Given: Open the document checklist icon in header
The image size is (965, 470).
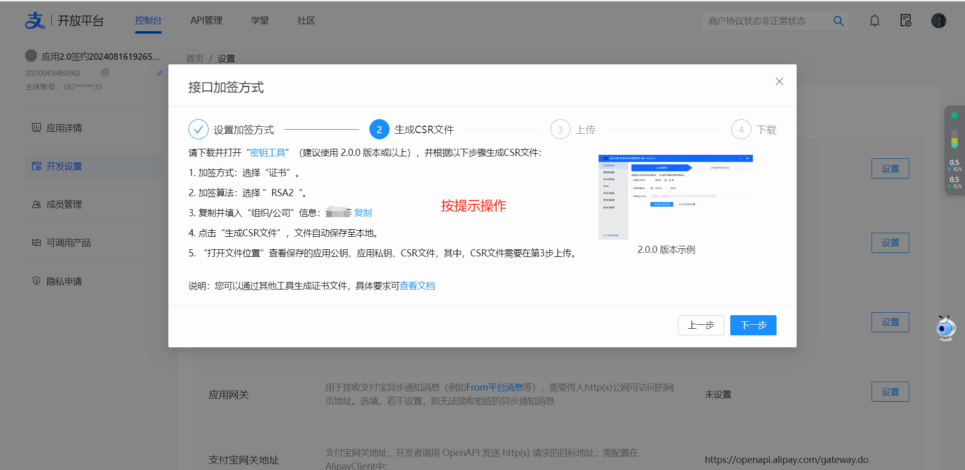Looking at the screenshot, I should coord(906,21).
